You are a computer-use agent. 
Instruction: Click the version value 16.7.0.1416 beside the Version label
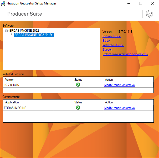click(125, 32)
